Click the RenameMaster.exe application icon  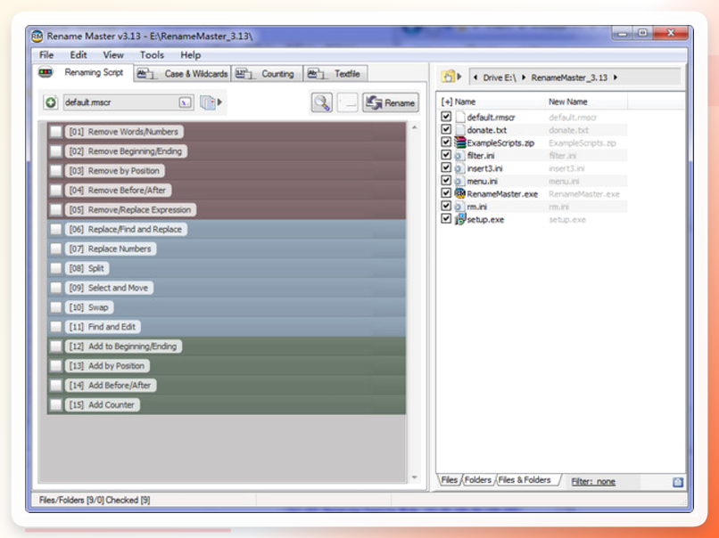[x=460, y=193]
